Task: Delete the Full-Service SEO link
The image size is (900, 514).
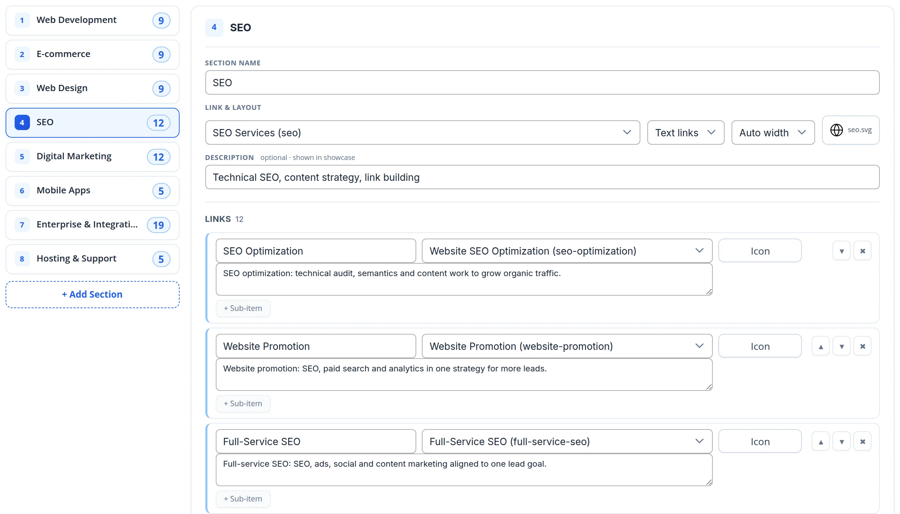Action: coord(862,442)
